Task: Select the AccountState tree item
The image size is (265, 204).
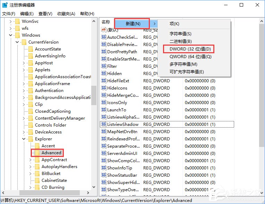Action: (48, 49)
